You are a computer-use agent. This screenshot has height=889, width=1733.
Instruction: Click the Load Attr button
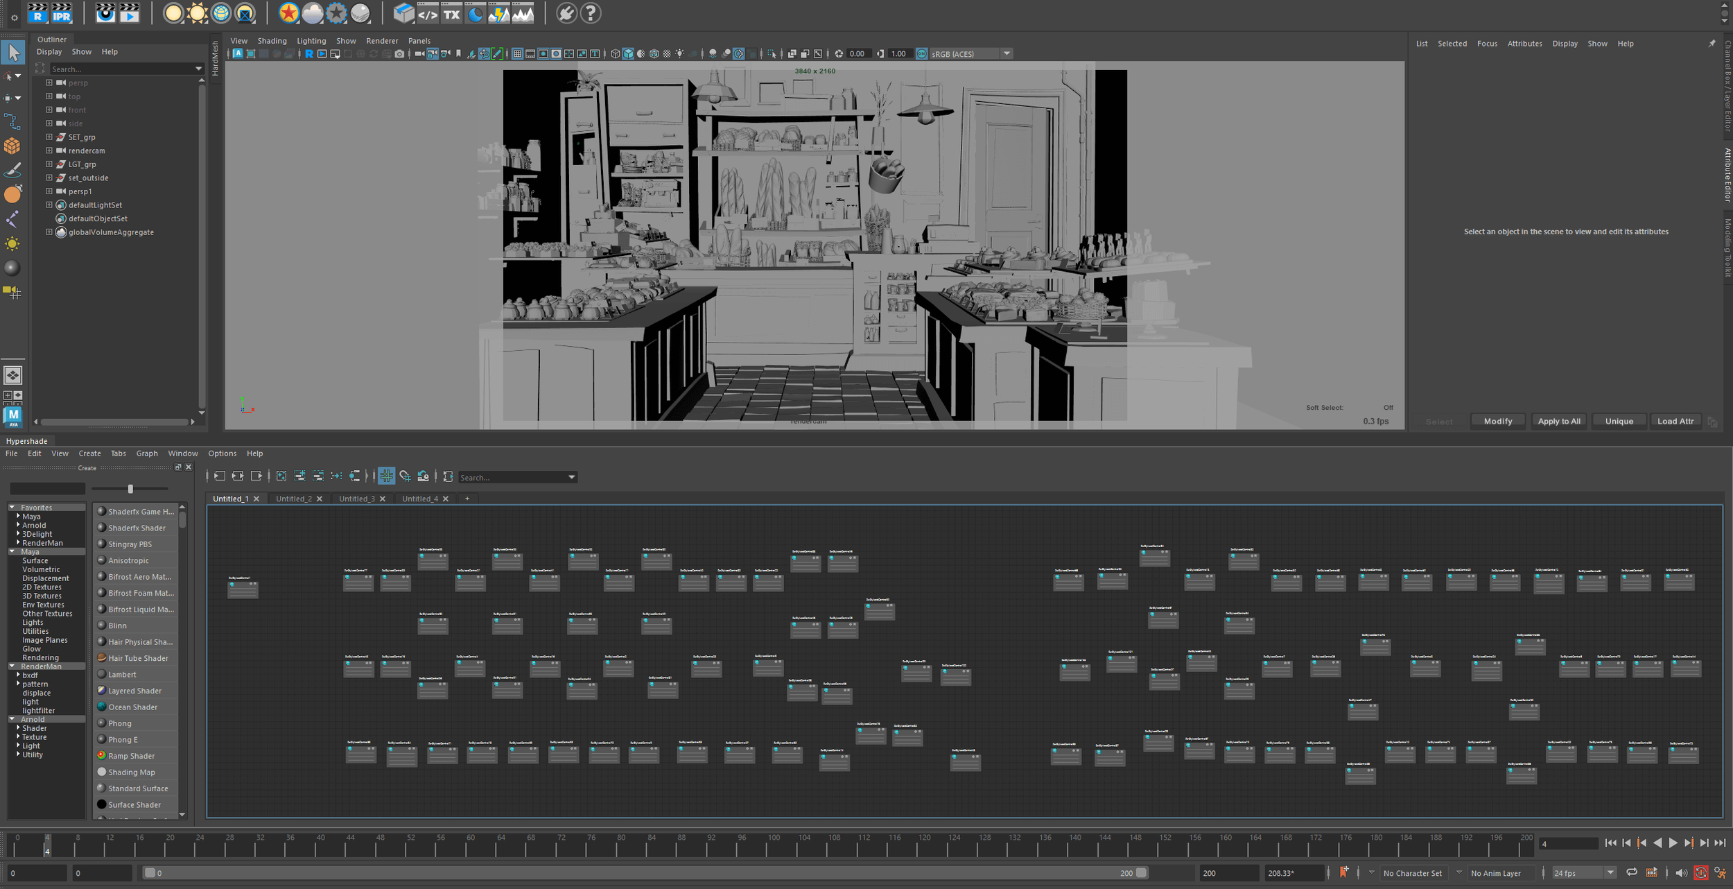pyautogui.click(x=1675, y=421)
